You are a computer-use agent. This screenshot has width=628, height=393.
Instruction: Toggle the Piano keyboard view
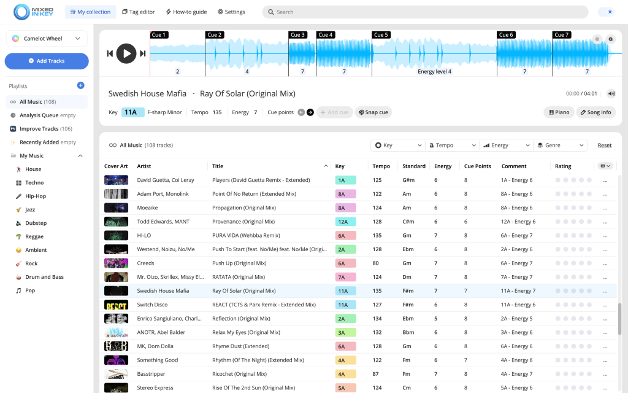pyautogui.click(x=558, y=112)
